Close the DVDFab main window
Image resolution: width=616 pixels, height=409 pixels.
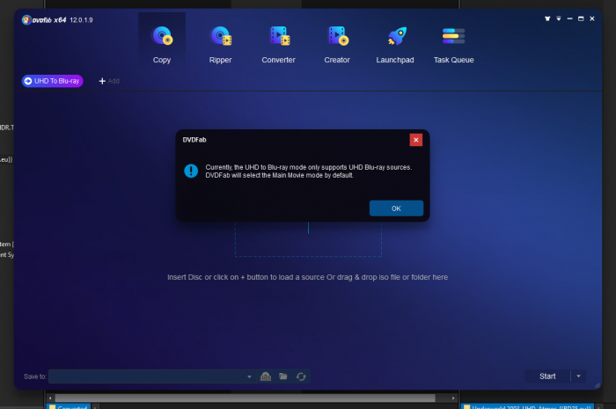click(x=592, y=18)
